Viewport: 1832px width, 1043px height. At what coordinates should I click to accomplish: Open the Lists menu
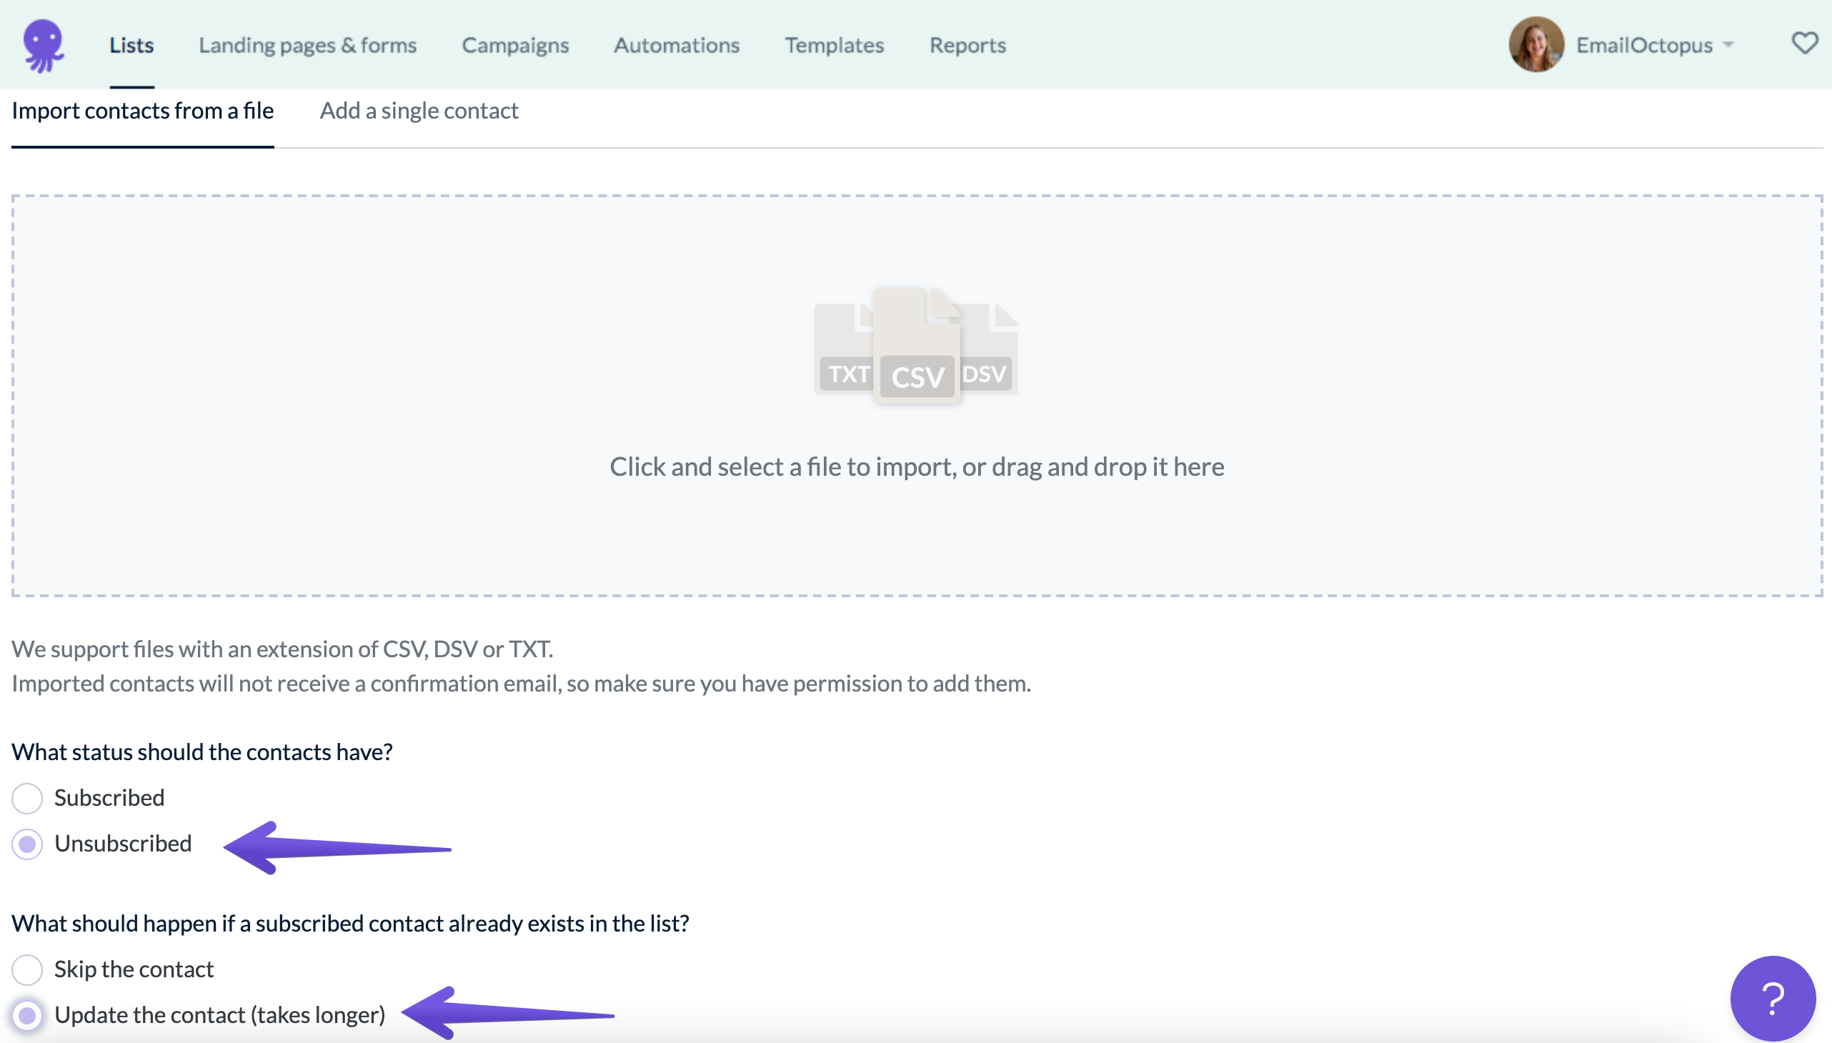click(132, 45)
